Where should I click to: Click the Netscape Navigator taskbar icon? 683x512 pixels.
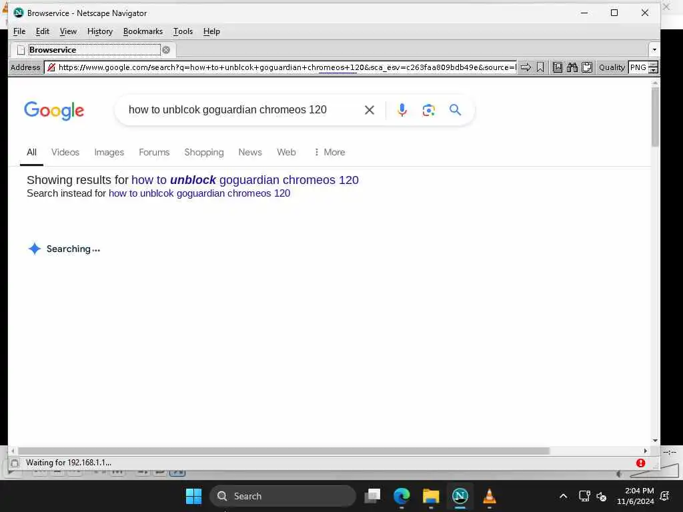(460, 495)
